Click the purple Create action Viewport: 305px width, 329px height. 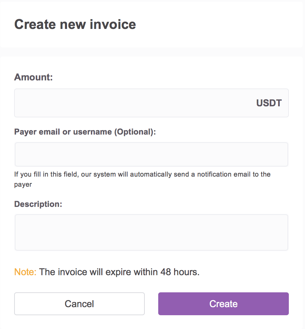[223, 303]
